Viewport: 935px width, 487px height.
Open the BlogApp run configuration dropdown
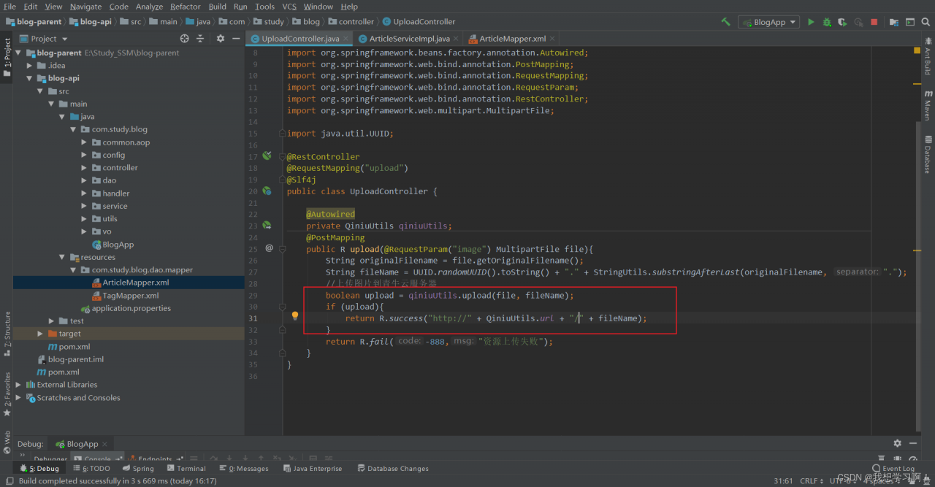click(768, 22)
